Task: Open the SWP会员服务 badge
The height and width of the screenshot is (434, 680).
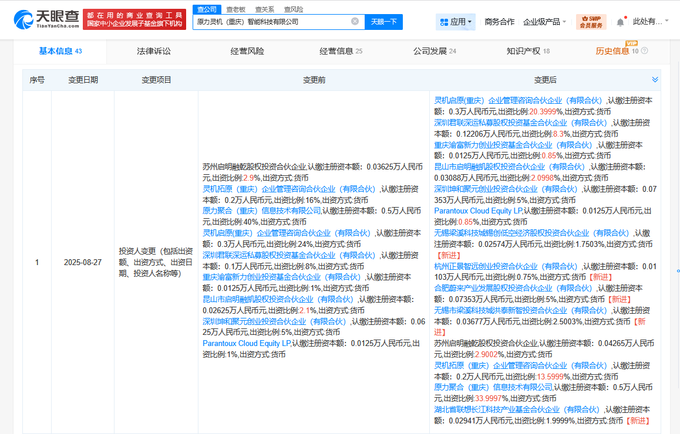Action: point(591,21)
